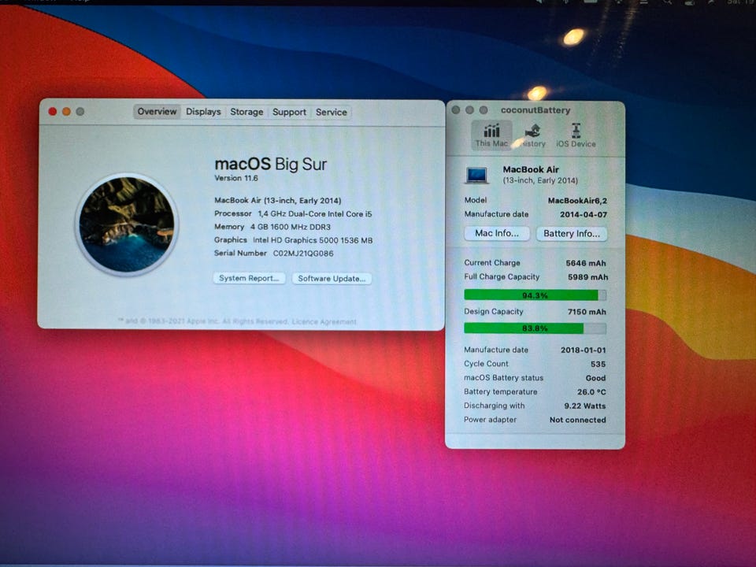Minimize the About This Mac window
Screen dimensions: 756x567
(66, 111)
